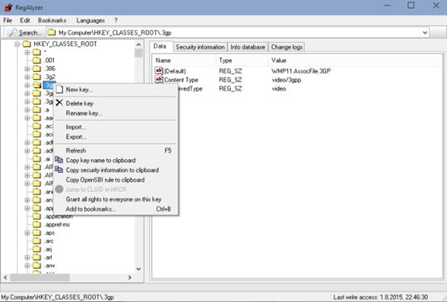Switch to the Security information tab

pos(200,47)
